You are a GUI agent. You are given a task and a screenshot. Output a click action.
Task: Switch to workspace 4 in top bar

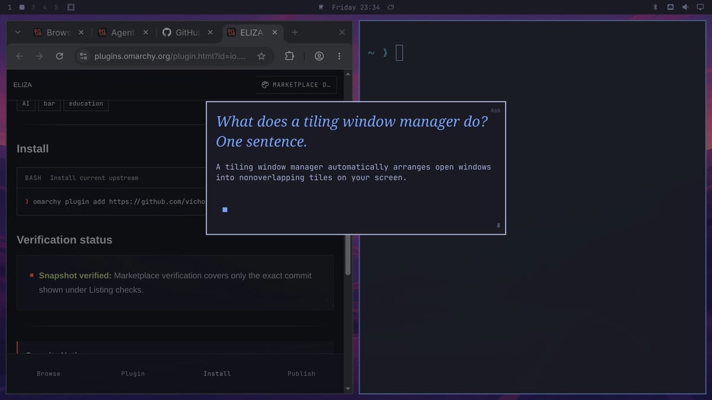click(44, 7)
